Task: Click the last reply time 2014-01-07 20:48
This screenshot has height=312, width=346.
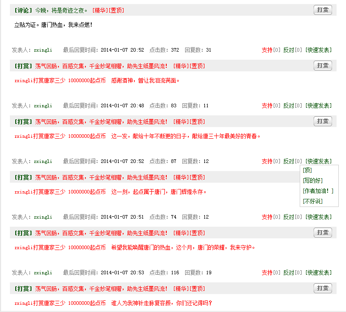Action: (x=122, y=106)
